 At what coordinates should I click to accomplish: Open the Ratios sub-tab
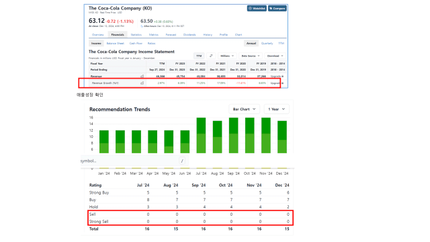[151, 43]
